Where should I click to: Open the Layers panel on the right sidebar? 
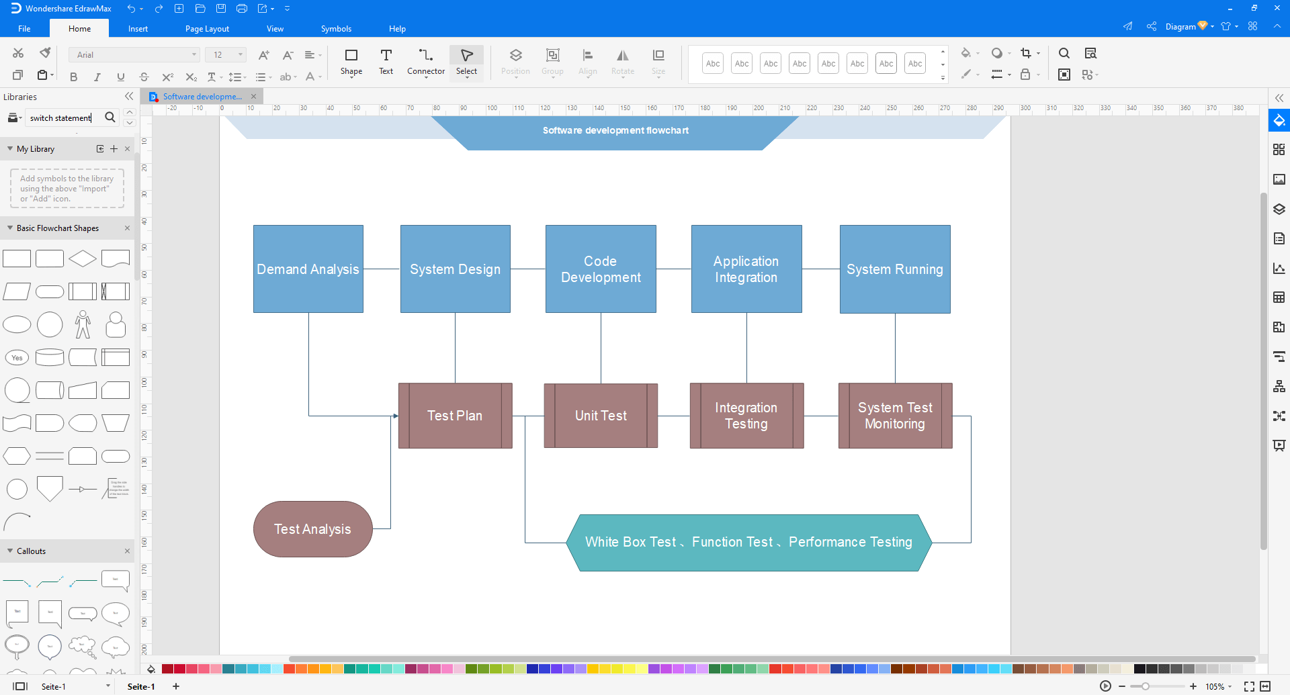(x=1280, y=209)
